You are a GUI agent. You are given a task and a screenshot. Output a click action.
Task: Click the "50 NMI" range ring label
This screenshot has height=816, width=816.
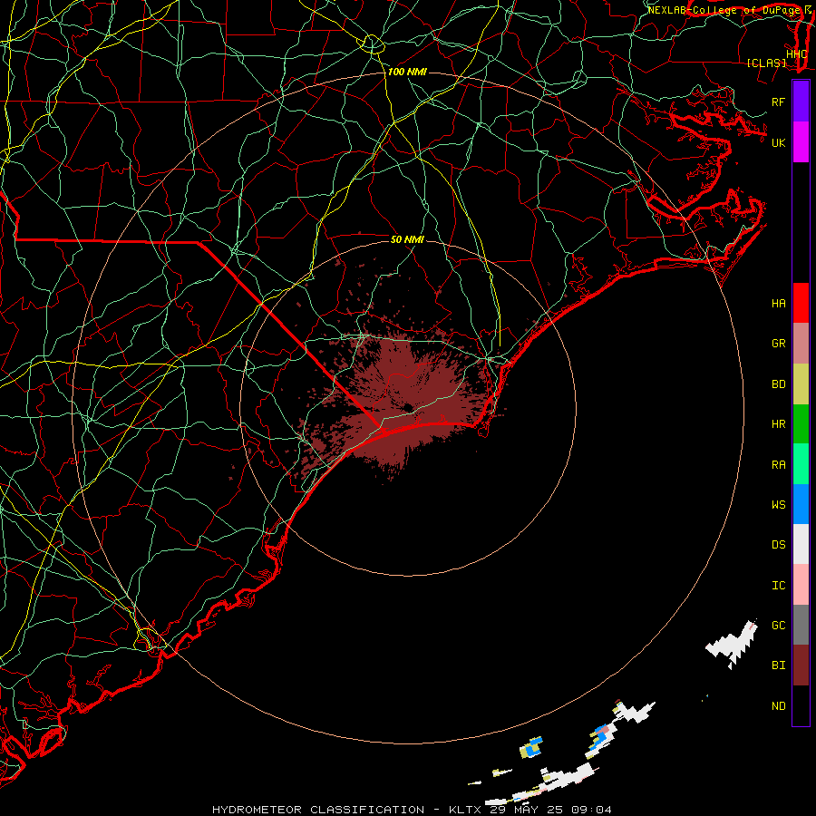(407, 239)
